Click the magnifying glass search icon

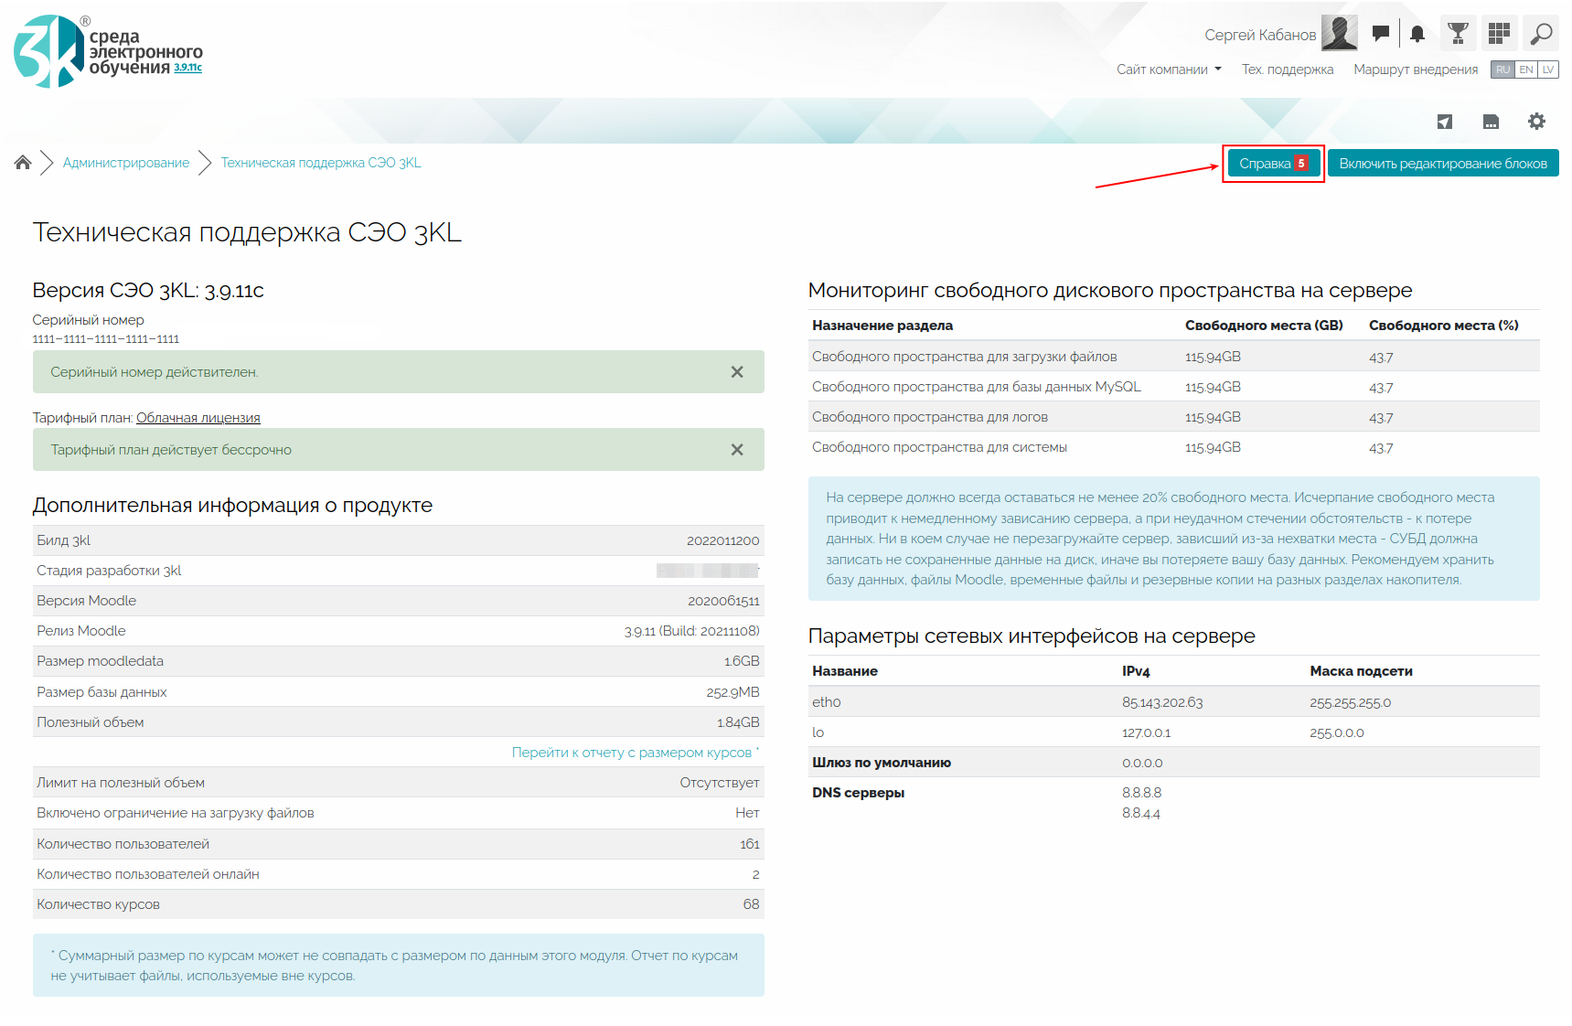(x=1541, y=34)
